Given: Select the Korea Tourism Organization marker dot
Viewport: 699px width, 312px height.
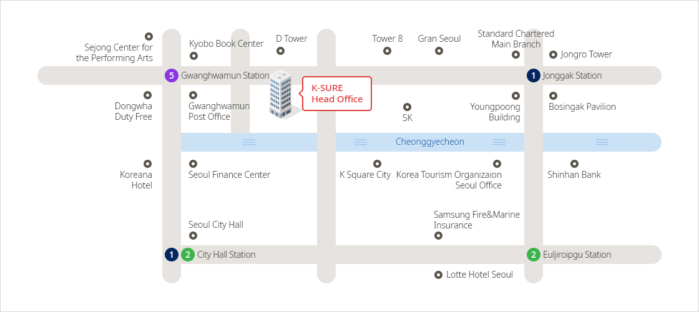Looking at the screenshot, I should [497, 163].
